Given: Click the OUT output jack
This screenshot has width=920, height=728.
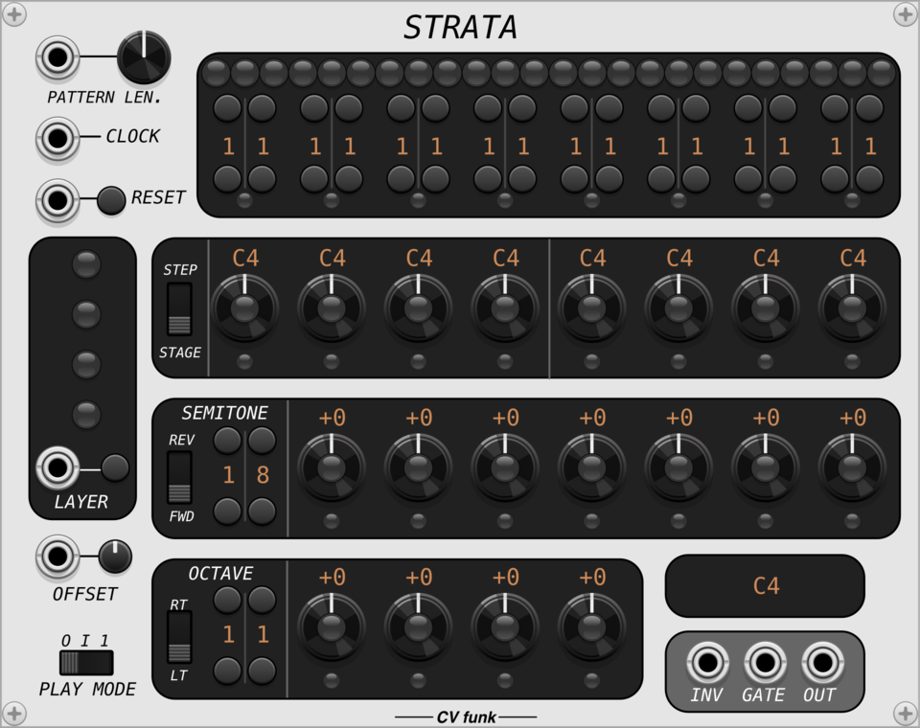Looking at the screenshot, I should click(822, 662).
